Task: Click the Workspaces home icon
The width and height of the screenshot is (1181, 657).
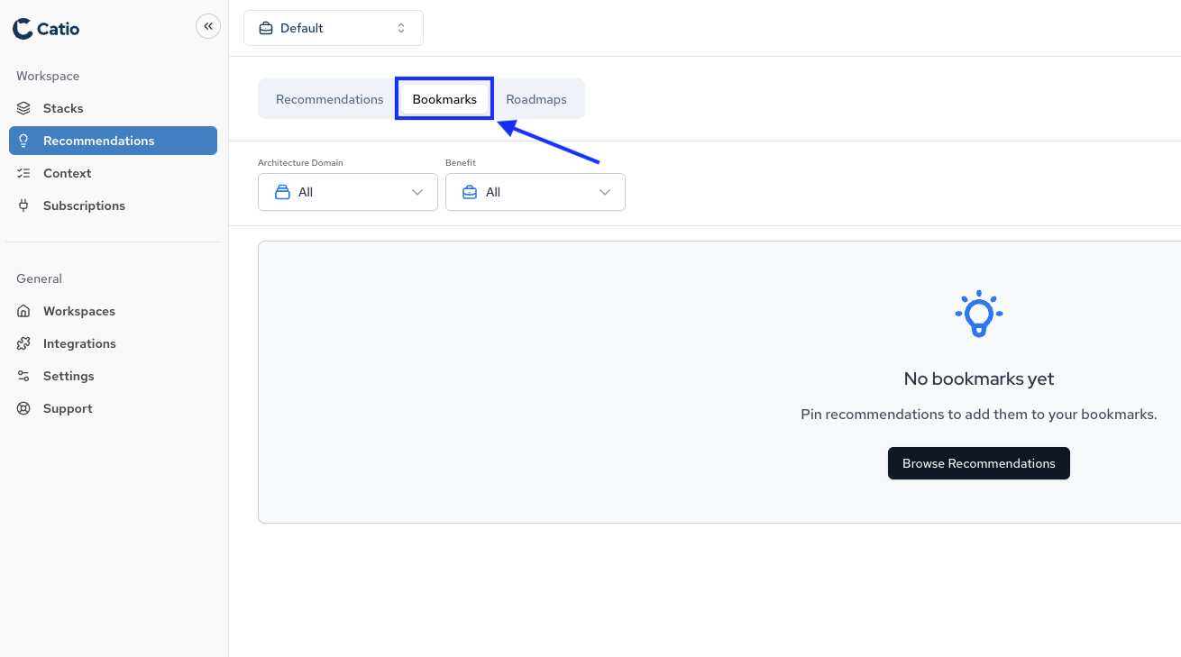Action: point(23,311)
